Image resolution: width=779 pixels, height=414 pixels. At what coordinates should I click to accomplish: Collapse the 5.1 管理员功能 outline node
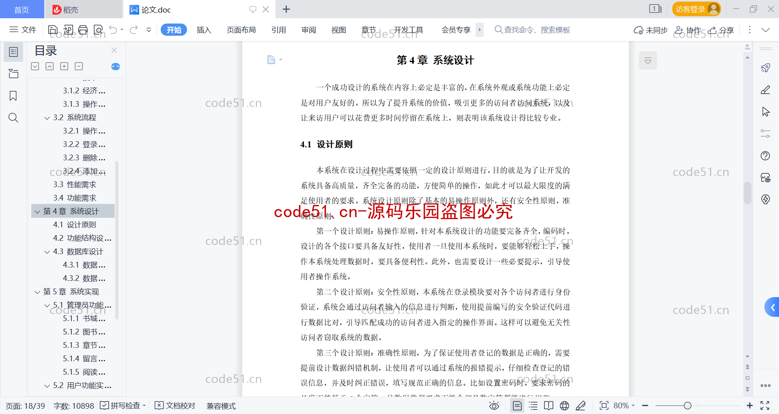click(47, 305)
